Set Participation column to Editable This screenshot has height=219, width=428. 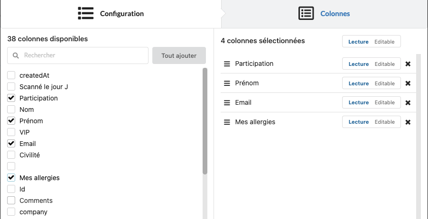384,64
